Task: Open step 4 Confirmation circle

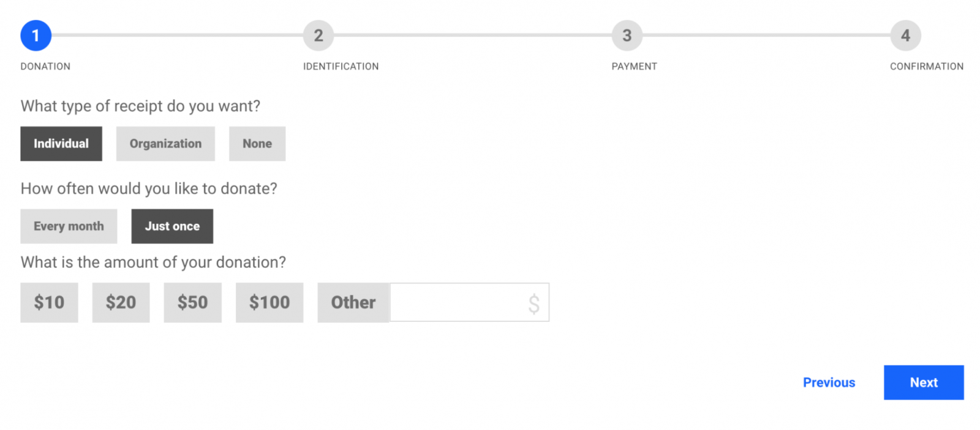Action: [905, 35]
